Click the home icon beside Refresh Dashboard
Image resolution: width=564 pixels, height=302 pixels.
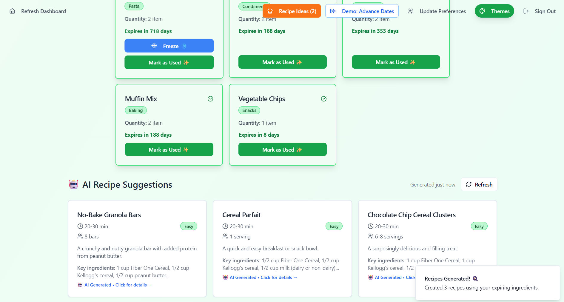click(x=12, y=11)
